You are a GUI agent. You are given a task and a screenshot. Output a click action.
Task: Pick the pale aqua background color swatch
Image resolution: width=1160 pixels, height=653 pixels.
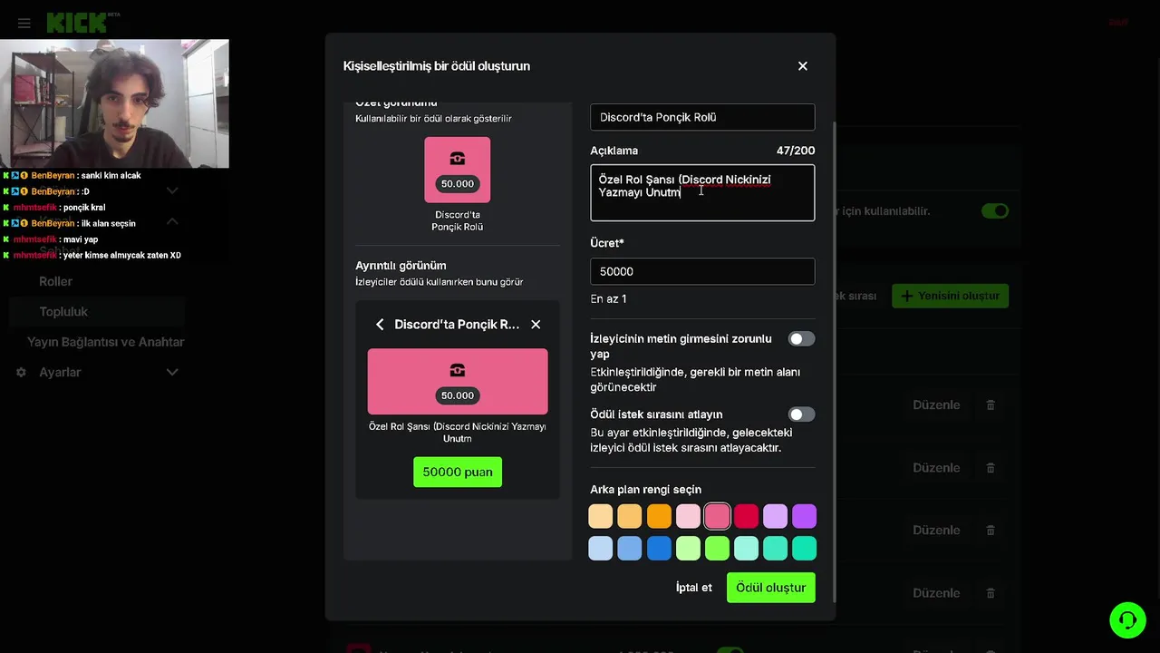pos(746,548)
